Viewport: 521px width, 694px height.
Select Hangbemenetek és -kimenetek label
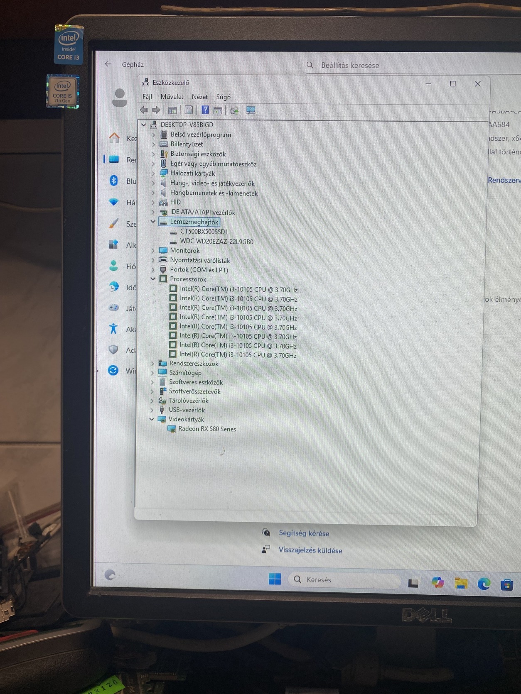(214, 193)
